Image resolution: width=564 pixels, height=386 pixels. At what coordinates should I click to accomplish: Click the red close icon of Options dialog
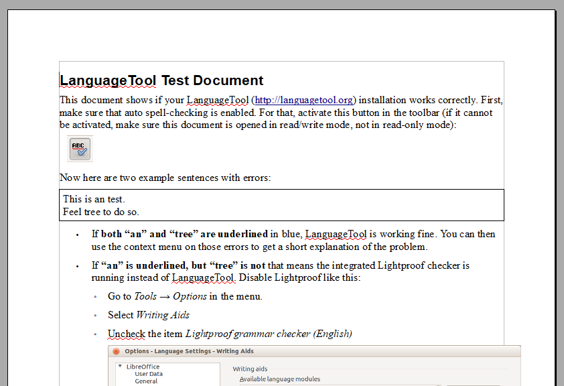coord(116,351)
